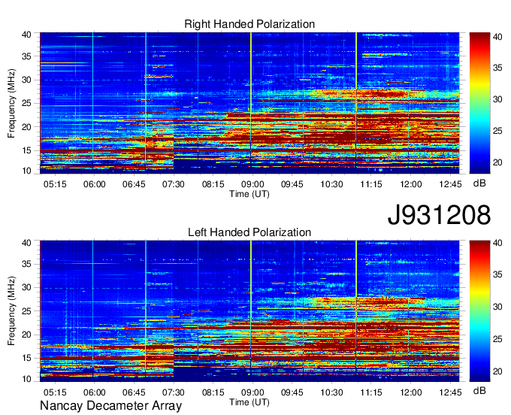Click the 12:45 tick label on the top plot
The height and width of the screenshot is (415, 511).
450,184
